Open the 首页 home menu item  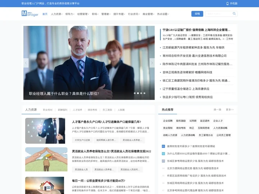click(45, 14)
